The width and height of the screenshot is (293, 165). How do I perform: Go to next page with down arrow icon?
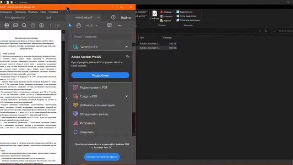(x=42, y=25)
